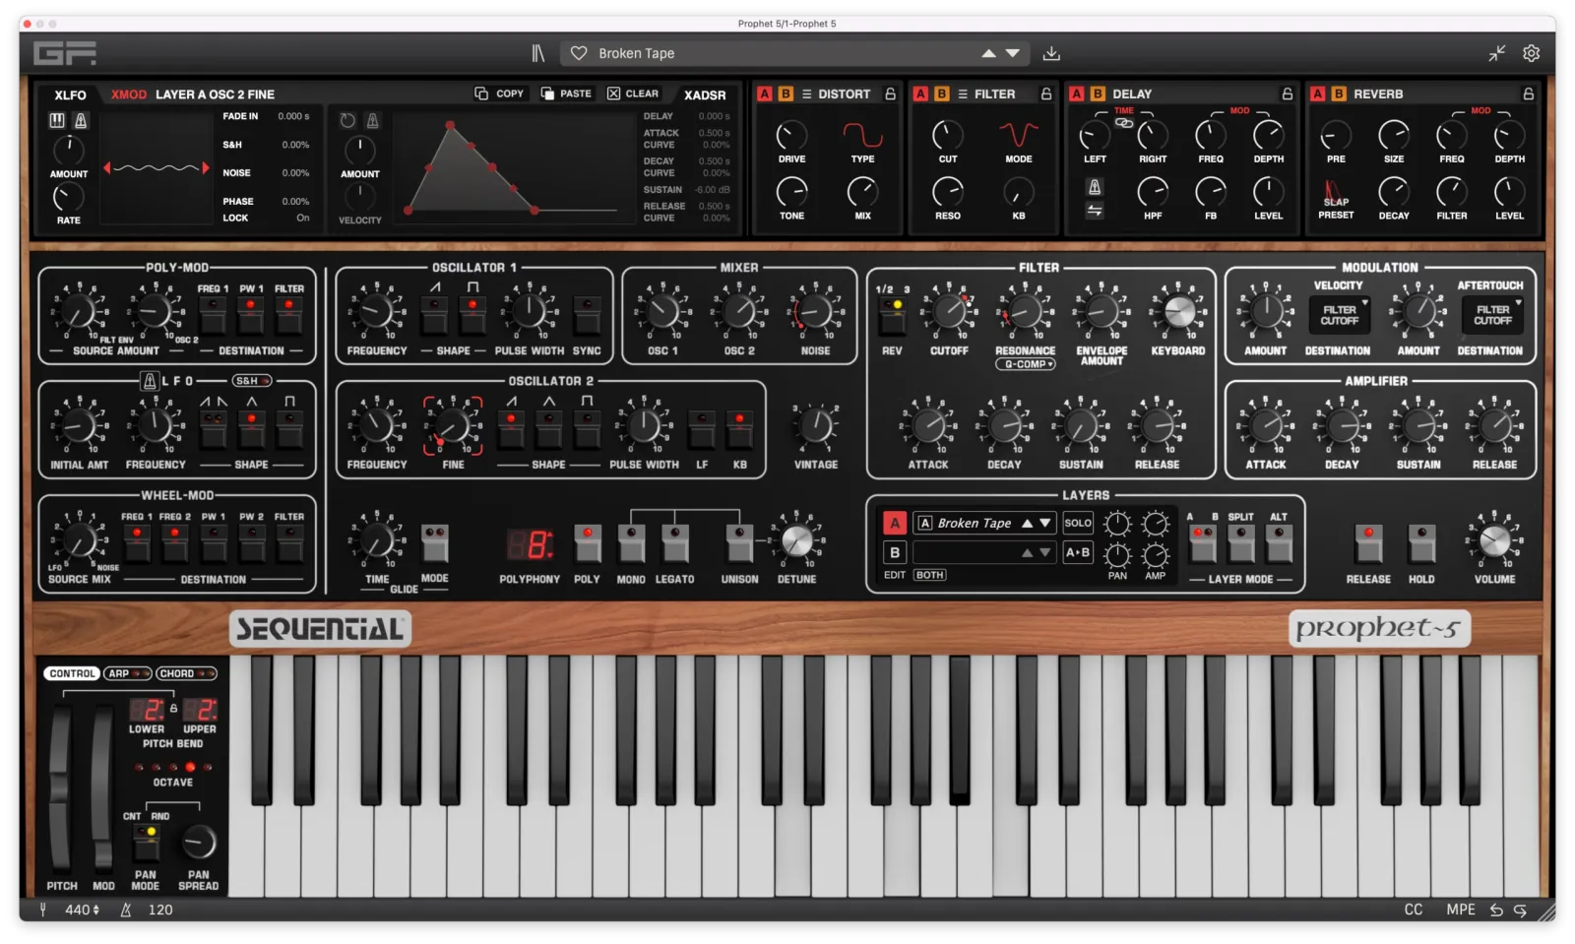Click the tuning fork icon

(x=43, y=910)
